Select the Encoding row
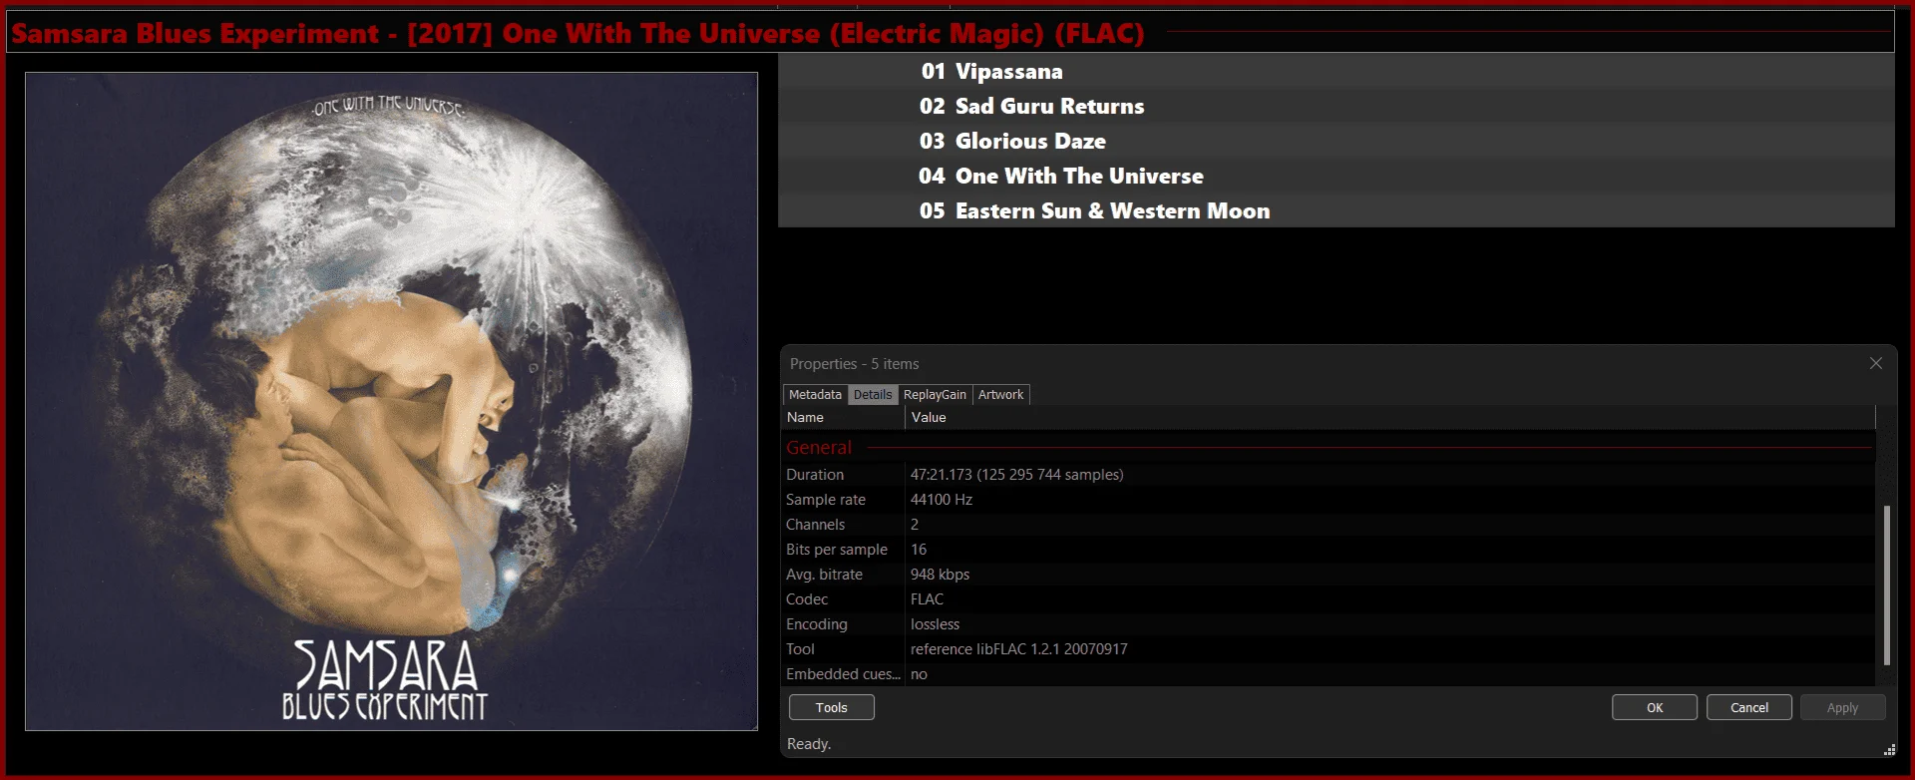 1330,624
